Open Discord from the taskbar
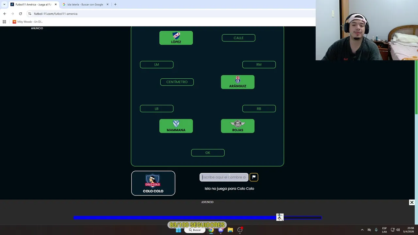This screenshot has height=235, width=418. [x=221, y=230]
